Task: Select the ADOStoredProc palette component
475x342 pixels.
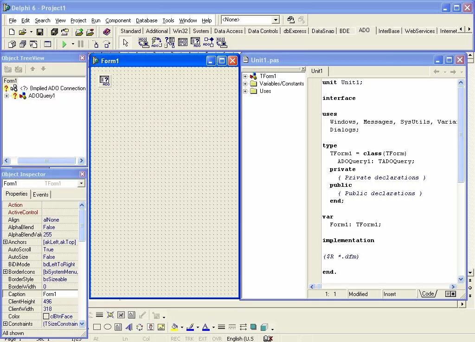Action: point(208,42)
